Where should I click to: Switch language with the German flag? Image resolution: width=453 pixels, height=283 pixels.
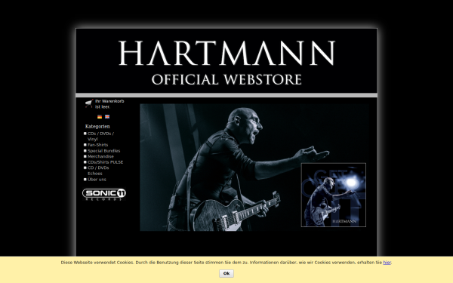100,117
